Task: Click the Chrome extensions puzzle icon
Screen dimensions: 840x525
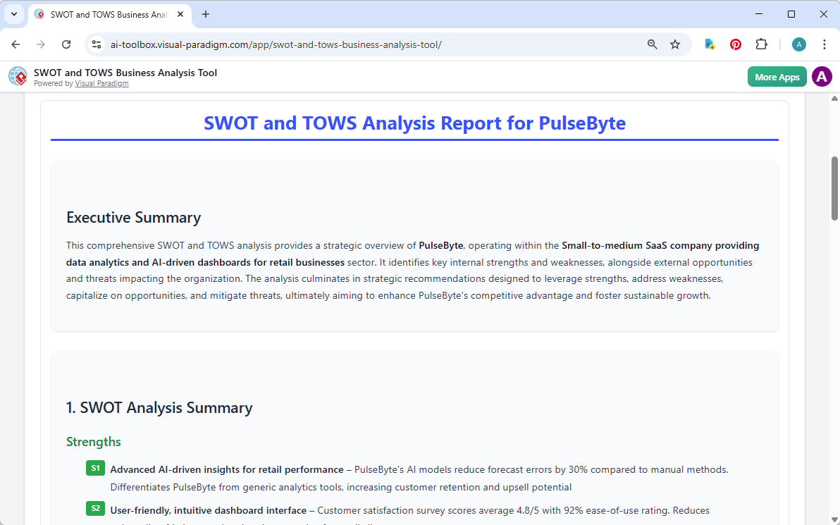Action: click(x=761, y=44)
